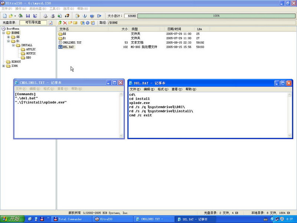Open 文件 menu in CMDLINES.TXT Notepad
Screen dimensions: 297x223
pyautogui.click(x=21, y=89)
